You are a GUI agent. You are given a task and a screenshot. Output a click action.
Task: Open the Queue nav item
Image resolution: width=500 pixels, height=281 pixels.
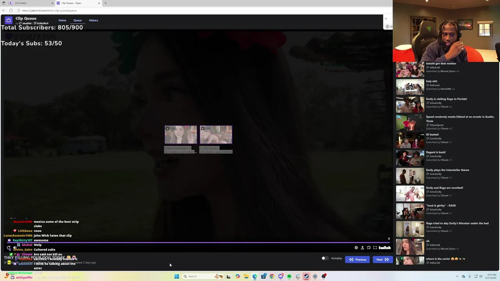pos(77,20)
